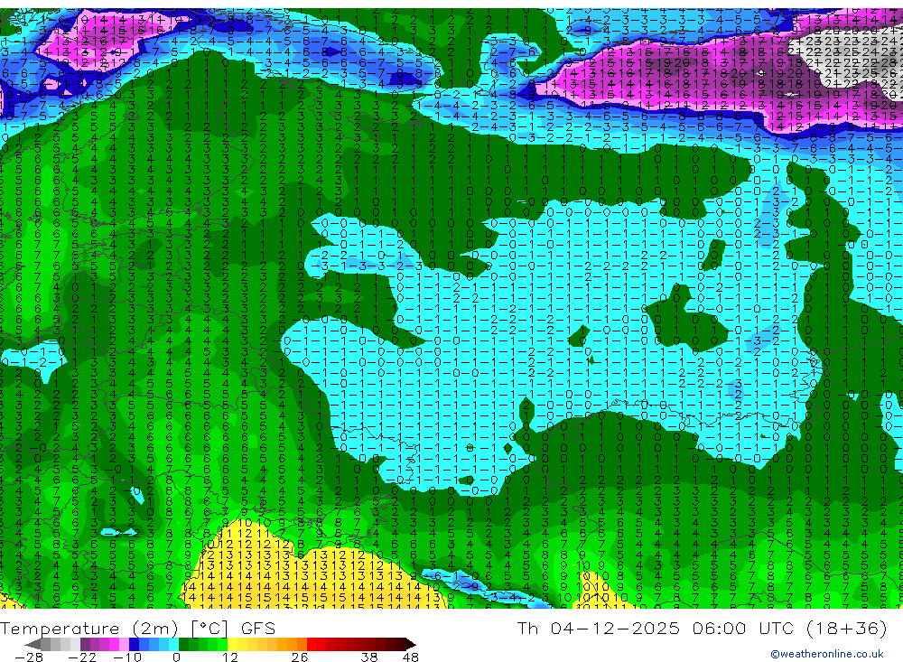Click the dark blue swatch above -10
The image size is (903, 662).
[x=134, y=644]
